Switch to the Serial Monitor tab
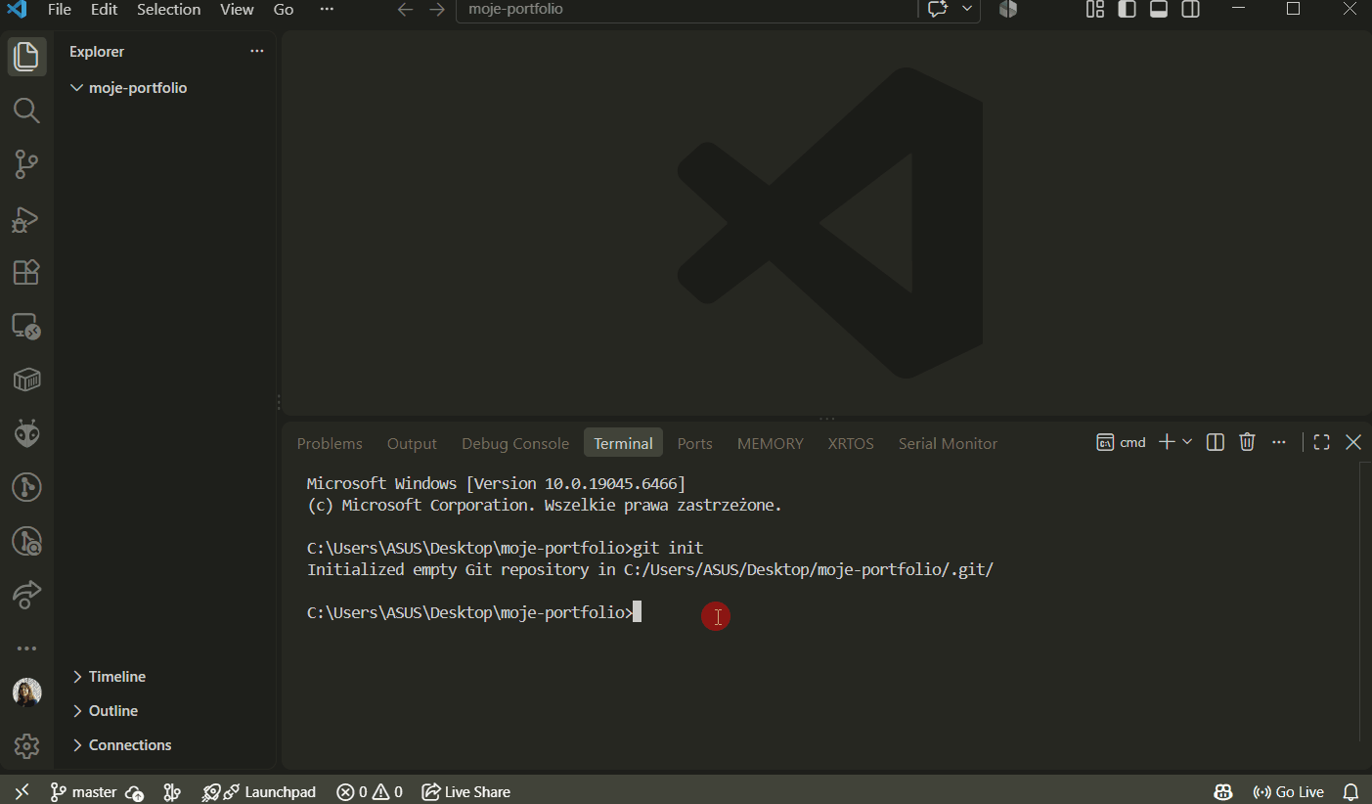Viewport: 1372px width, 804px height. (949, 443)
